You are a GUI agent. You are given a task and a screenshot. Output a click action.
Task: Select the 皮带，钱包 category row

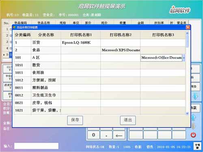click(99, 103)
